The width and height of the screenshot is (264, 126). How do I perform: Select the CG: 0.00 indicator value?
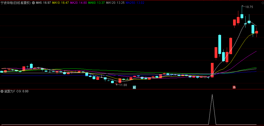tap(22, 91)
